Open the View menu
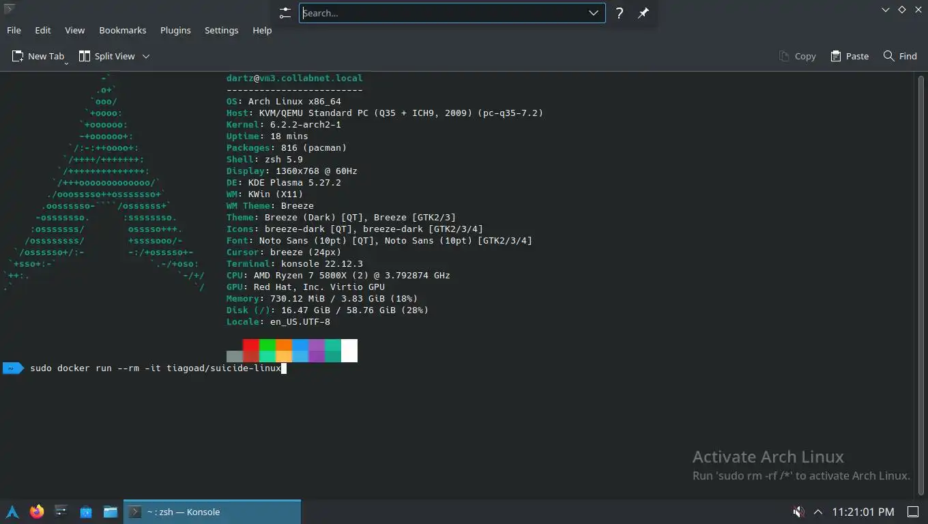Screen dimensions: 928x524 75,30
